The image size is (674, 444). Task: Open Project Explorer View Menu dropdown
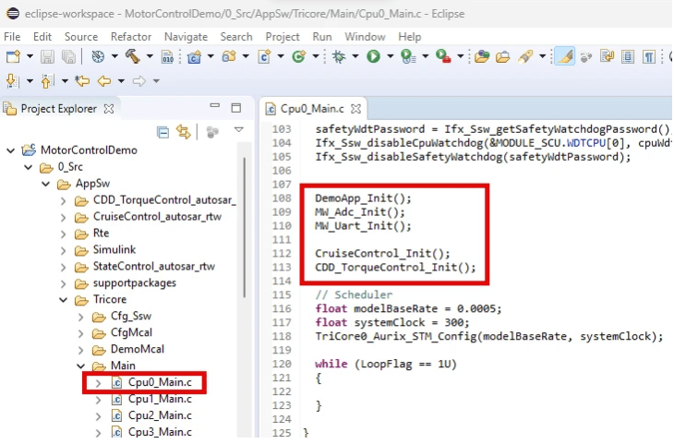[x=238, y=131]
